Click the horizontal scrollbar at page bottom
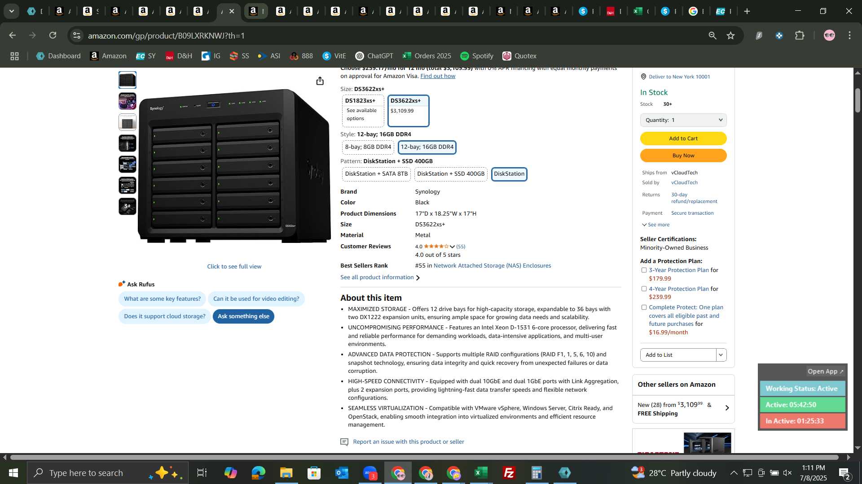Viewport: 862px width, 484px height. click(x=424, y=458)
